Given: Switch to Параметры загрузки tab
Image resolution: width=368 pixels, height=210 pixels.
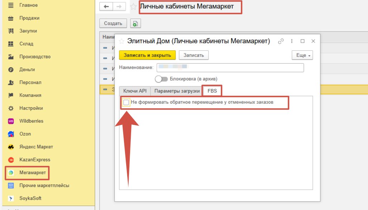Looking at the screenshot, I should point(177,91).
